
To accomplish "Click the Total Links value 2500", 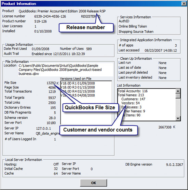I will click(x=52, y=103).
